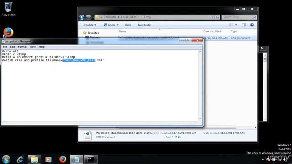
Task: Click the 'Wireless Network Connection-dlink' details pane name
Action: click(124, 133)
